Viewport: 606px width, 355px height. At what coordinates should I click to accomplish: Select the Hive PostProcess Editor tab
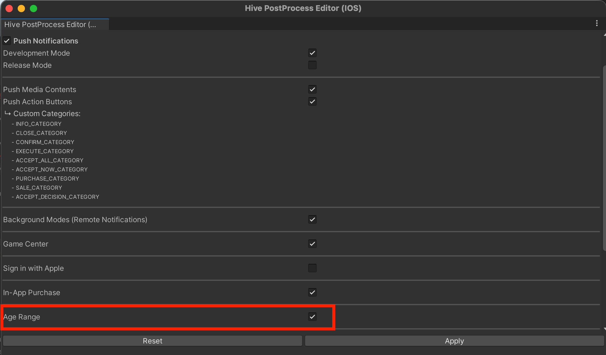[50, 25]
